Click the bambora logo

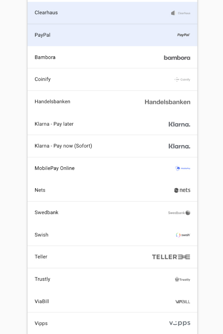pos(177,58)
